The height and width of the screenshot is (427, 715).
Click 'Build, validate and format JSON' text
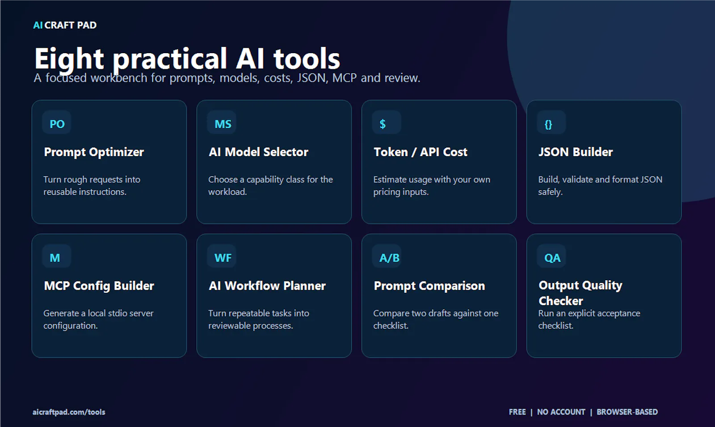(x=600, y=186)
